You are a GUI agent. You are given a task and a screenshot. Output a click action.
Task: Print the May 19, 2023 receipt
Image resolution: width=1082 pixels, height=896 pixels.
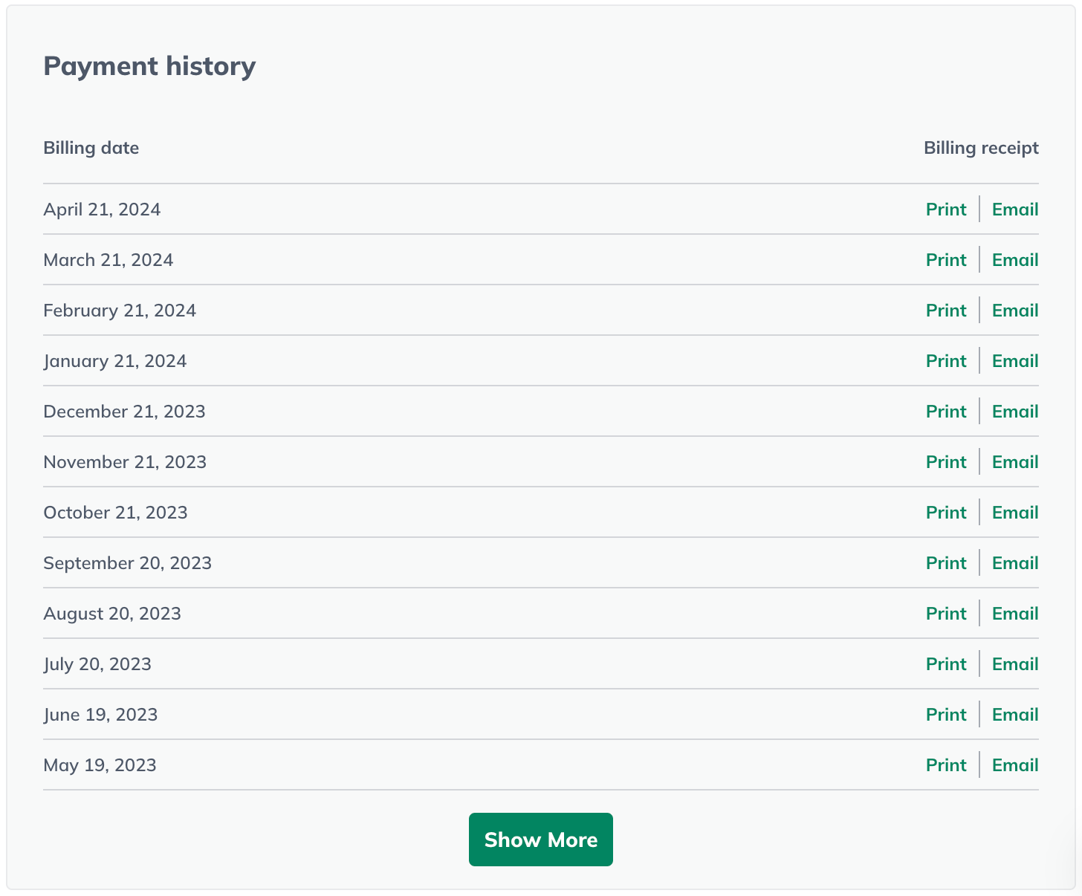(x=946, y=765)
